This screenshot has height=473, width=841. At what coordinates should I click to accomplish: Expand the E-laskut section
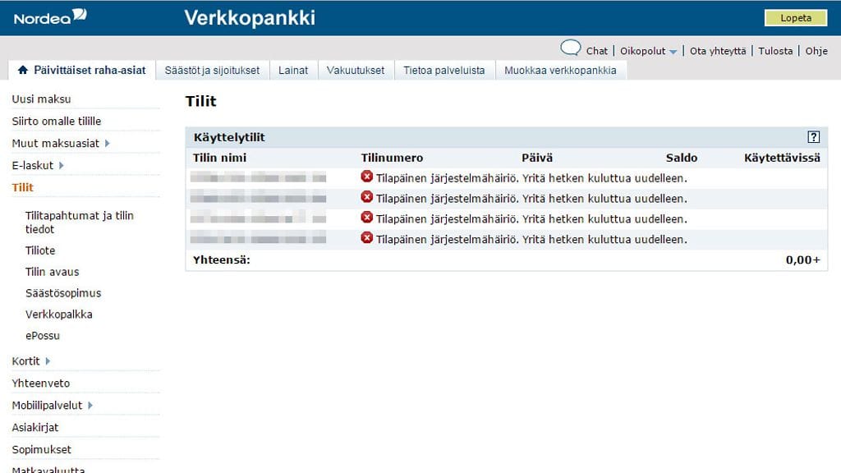click(x=35, y=164)
